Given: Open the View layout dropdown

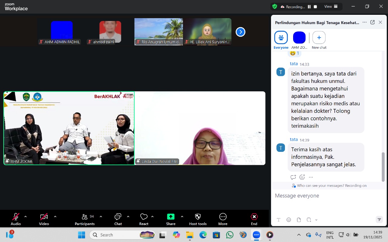Looking at the screenshot, I should [x=331, y=7].
